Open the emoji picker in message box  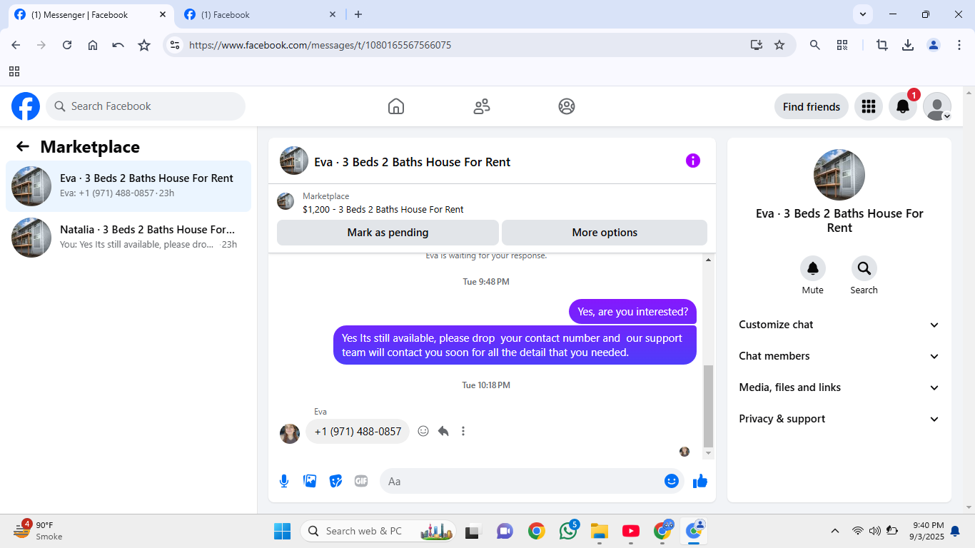[671, 481]
